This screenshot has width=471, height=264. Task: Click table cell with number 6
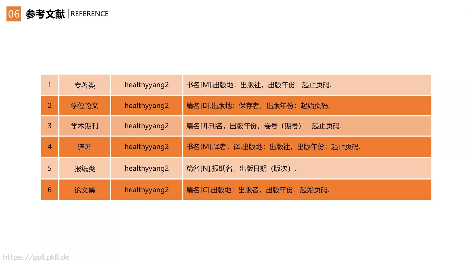pyautogui.click(x=50, y=190)
